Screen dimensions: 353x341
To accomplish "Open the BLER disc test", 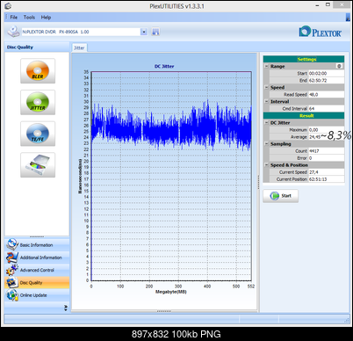I will (x=38, y=71).
